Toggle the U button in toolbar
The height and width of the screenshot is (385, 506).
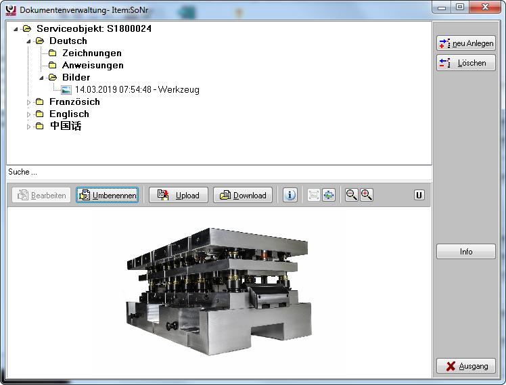419,195
